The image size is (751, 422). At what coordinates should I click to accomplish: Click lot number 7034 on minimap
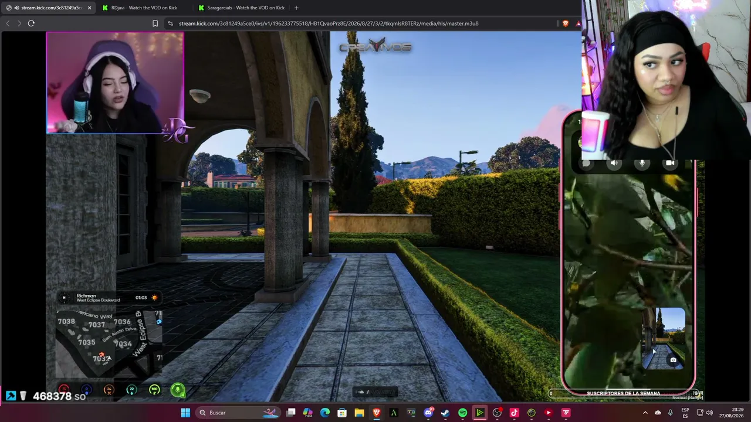[x=123, y=344]
